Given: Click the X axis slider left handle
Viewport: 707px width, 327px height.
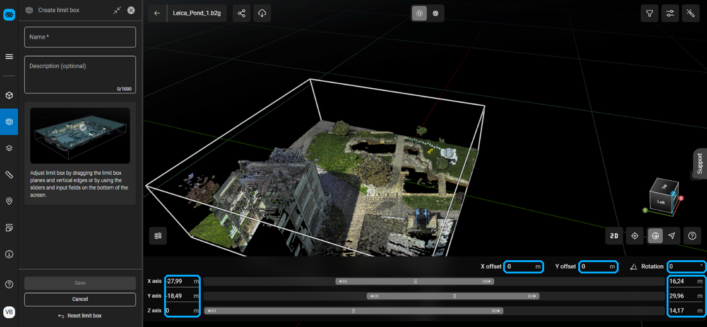Looking at the screenshot, I should [343, 281].
